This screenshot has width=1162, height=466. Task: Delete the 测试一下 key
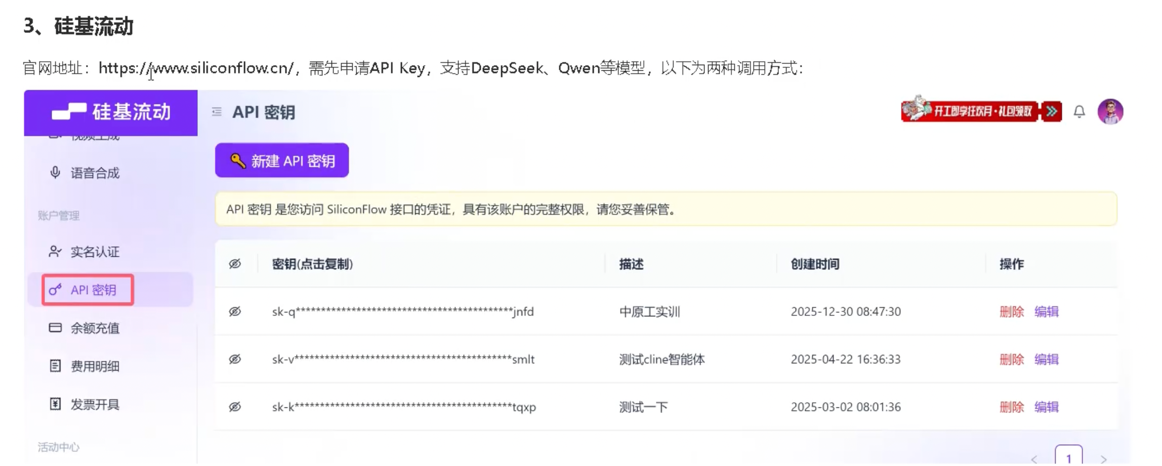pyautogui.click(x=1012, y=407)
